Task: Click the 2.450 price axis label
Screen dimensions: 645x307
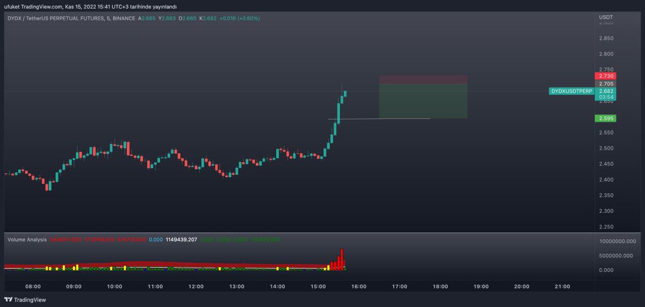Action: point(606,164)
